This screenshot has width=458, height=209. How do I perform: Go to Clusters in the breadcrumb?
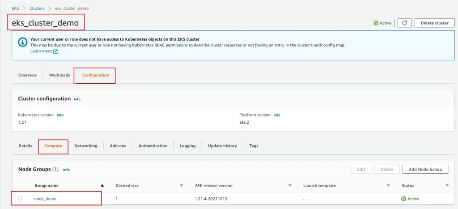[x=37, y=8]
